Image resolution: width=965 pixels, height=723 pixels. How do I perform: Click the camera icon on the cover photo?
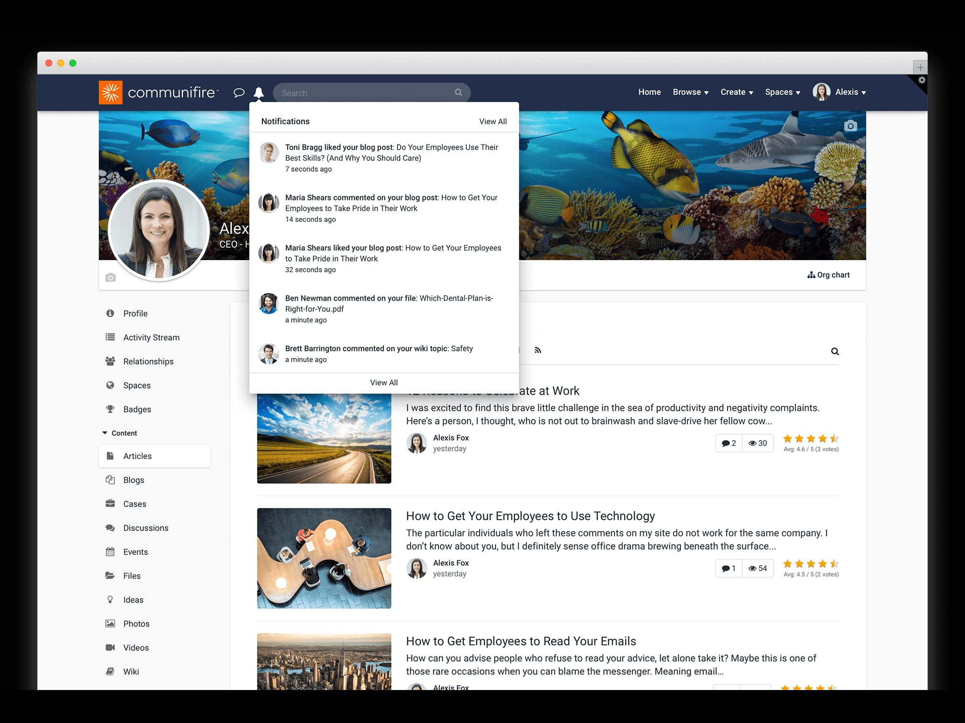(x=851, y=125)
